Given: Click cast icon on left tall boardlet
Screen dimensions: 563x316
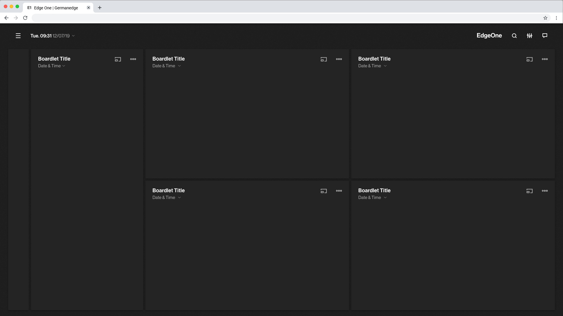Looking at the screenshot, I should 118,59.
